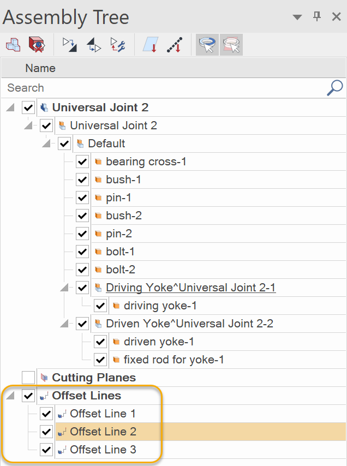Collapse the Driven Yoke^Universal Joint 2-2 node
The image size is (347, 466).
click(64, 324)
